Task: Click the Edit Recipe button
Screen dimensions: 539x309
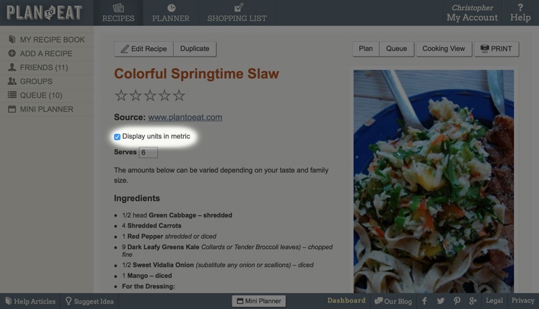Action: point(144,48)
